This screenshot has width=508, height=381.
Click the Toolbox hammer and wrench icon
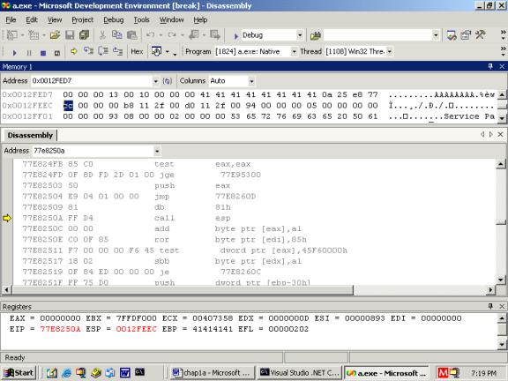[480, 34]
